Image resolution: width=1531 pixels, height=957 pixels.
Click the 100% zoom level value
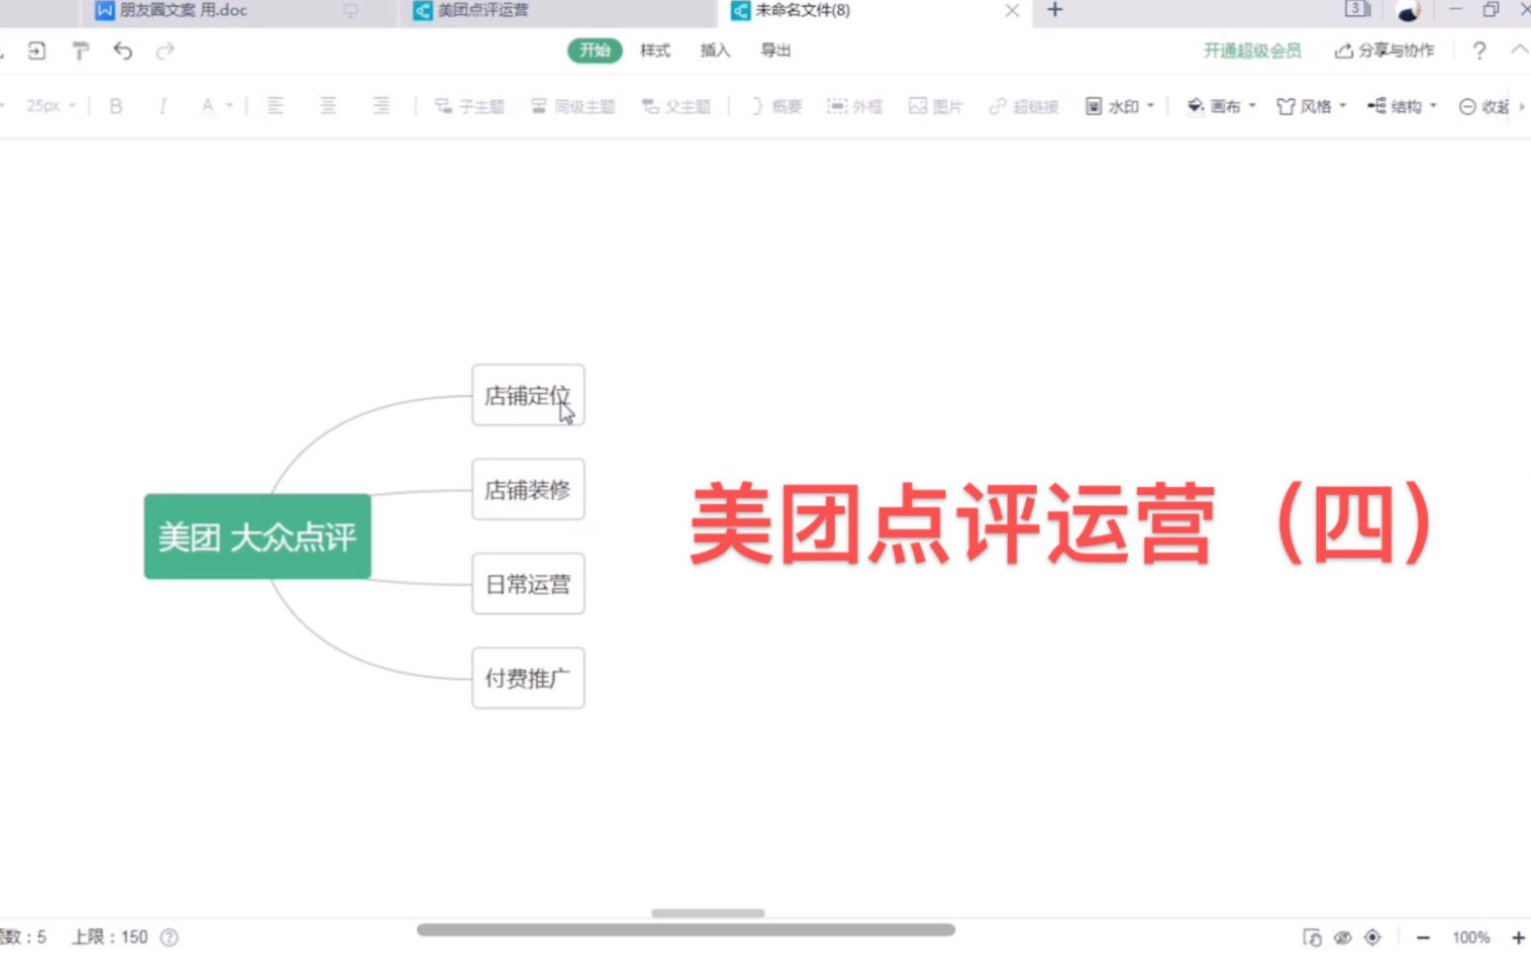(1471, 937)
